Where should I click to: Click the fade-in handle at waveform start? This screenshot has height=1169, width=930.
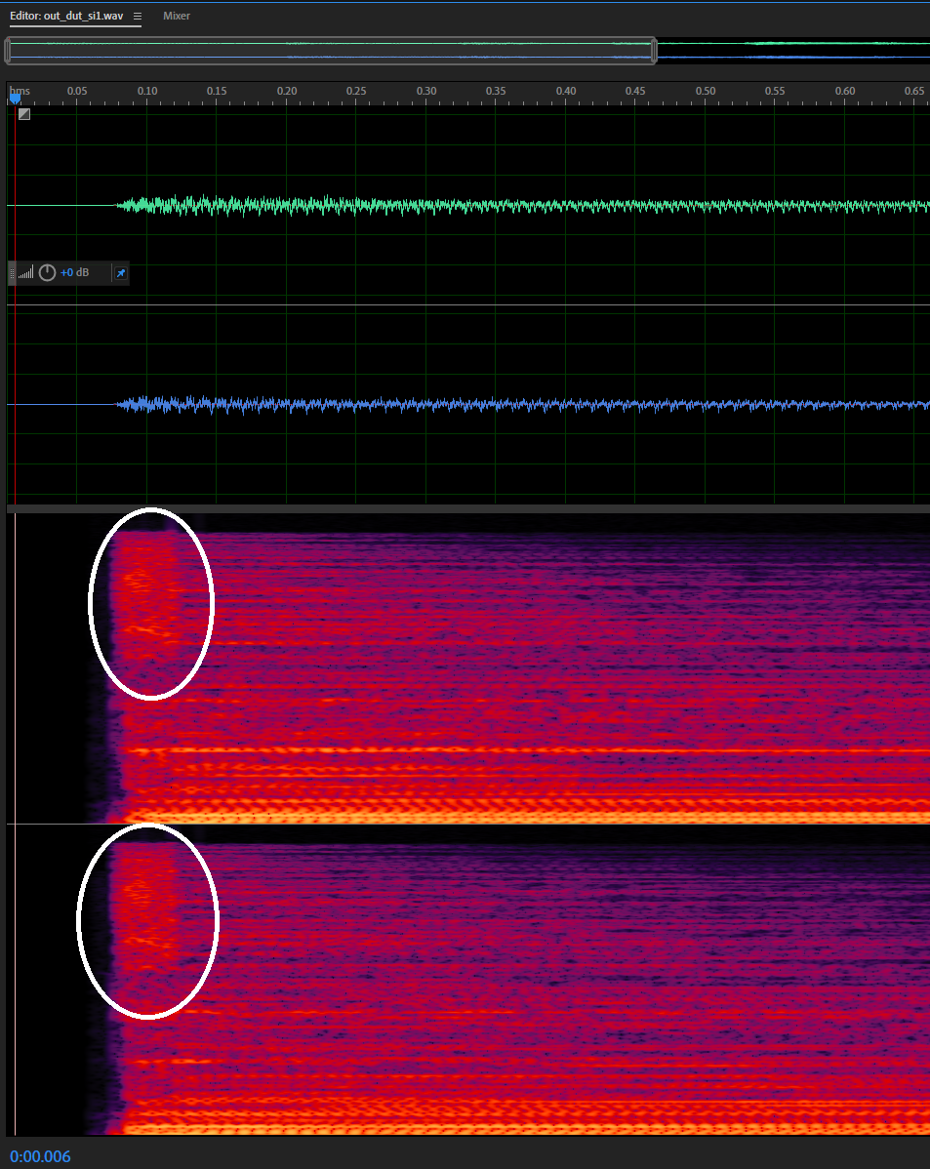tap(24, 114)
